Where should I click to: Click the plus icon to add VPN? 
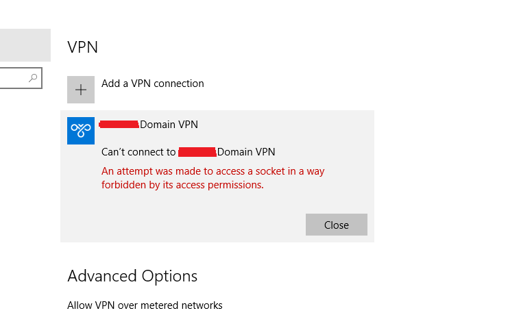click(x=81, y=90)
